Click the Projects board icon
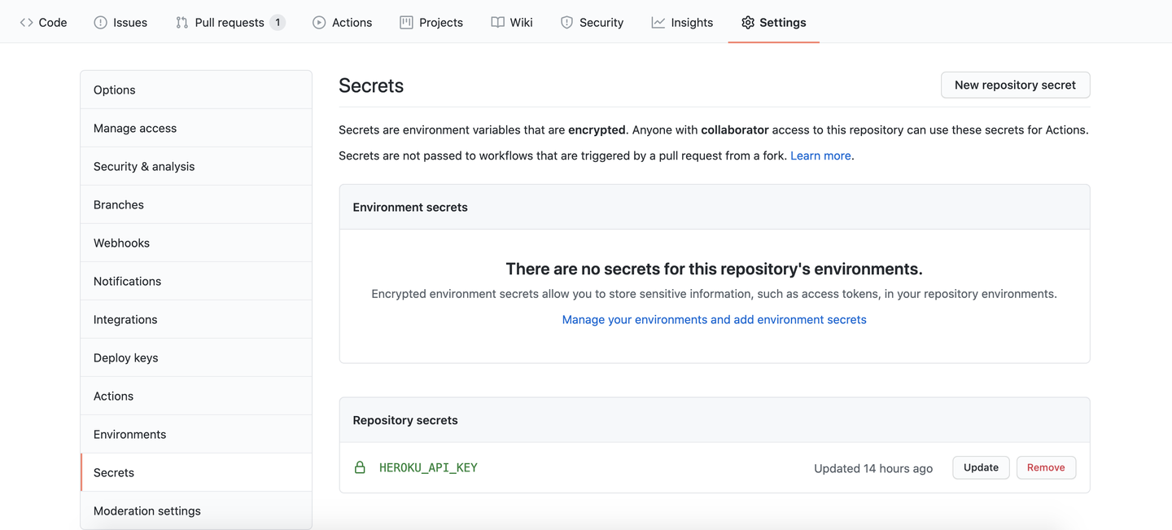 coord(406,23)
